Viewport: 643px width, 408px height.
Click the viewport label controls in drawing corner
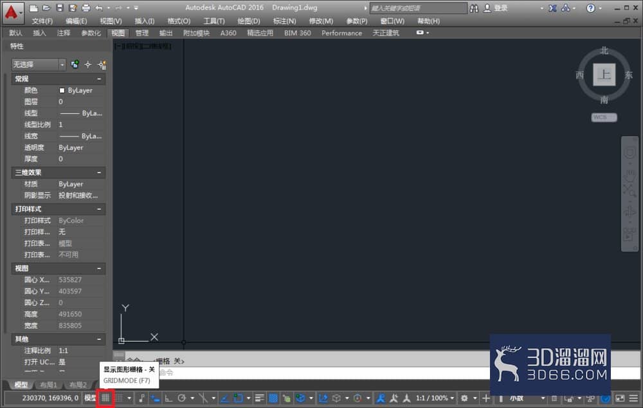[143, 46]
